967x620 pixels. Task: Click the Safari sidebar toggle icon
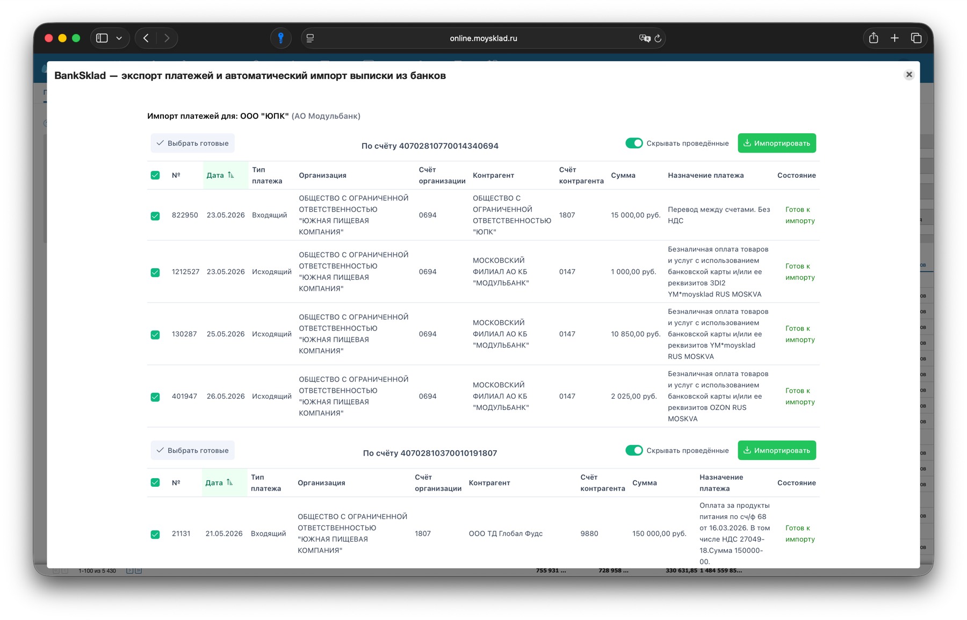tap(102, 38)
